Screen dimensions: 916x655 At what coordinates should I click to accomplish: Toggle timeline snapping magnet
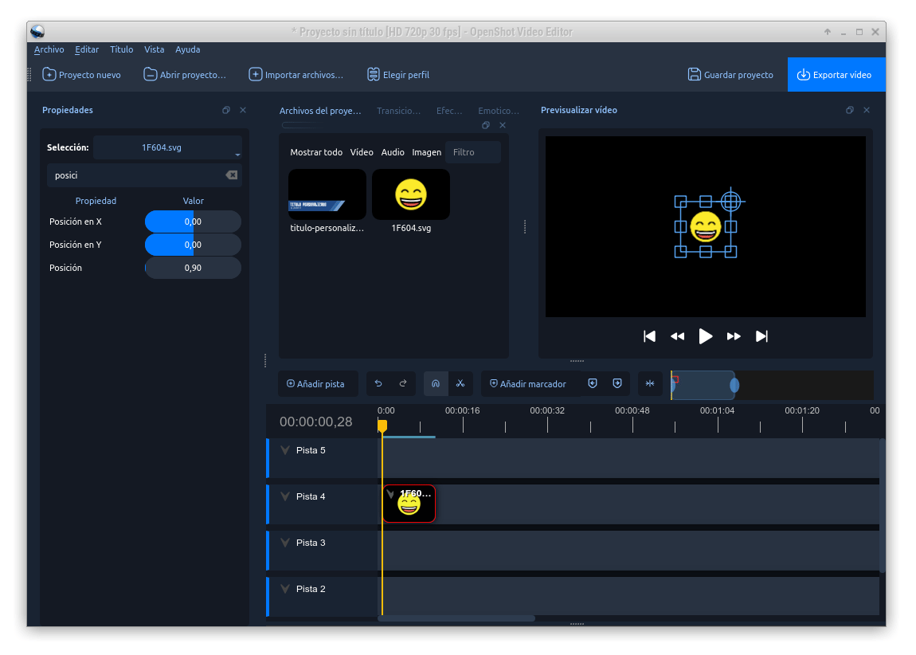[436, 384]
